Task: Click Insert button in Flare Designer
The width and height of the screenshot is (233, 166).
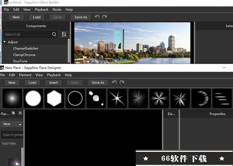Action: tap(54, 83)
